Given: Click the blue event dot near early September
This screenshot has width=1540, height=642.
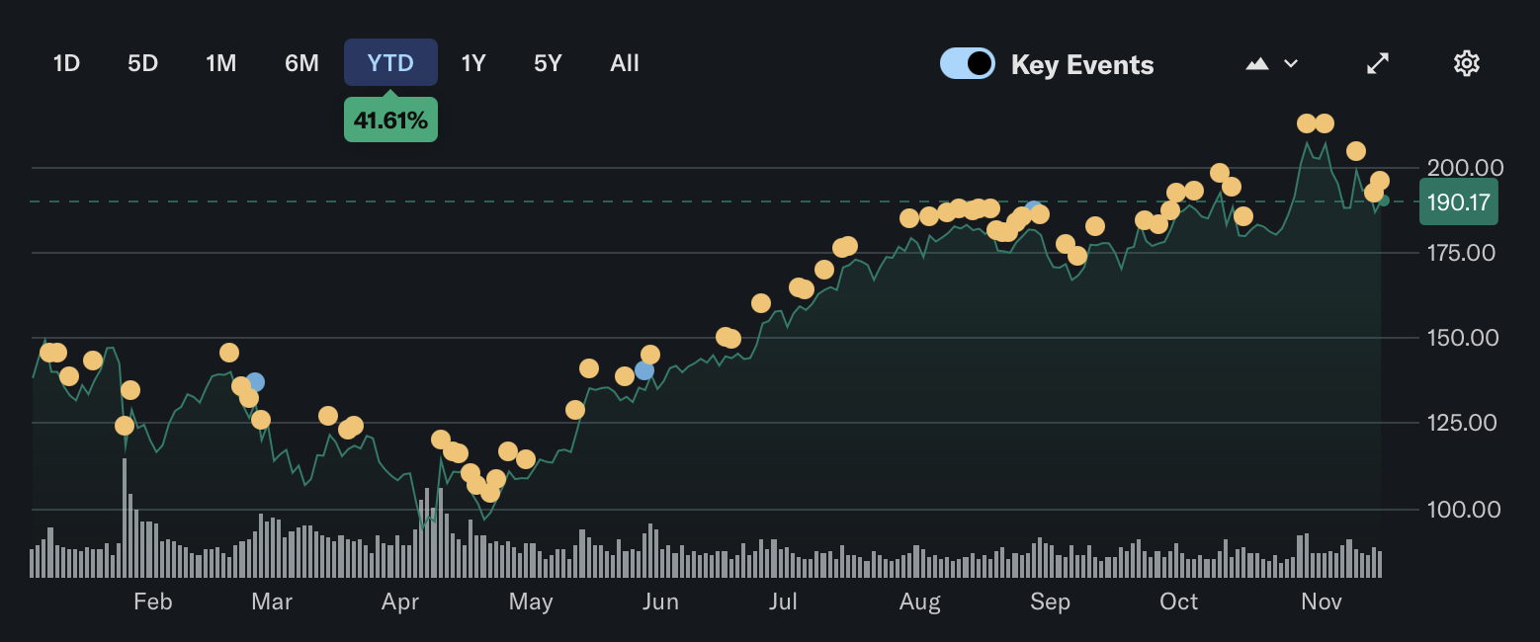Looking at the screenshot, I should [1032, 206].
